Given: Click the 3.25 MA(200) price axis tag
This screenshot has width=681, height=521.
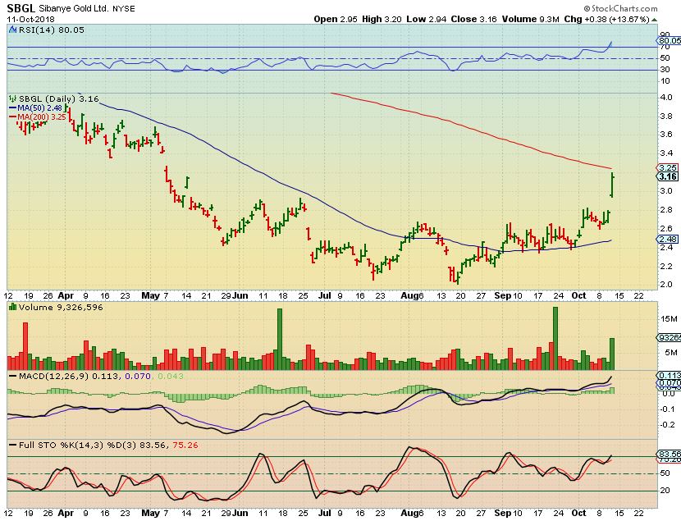Looking at the screenshot, I should (x=668, y=167).
